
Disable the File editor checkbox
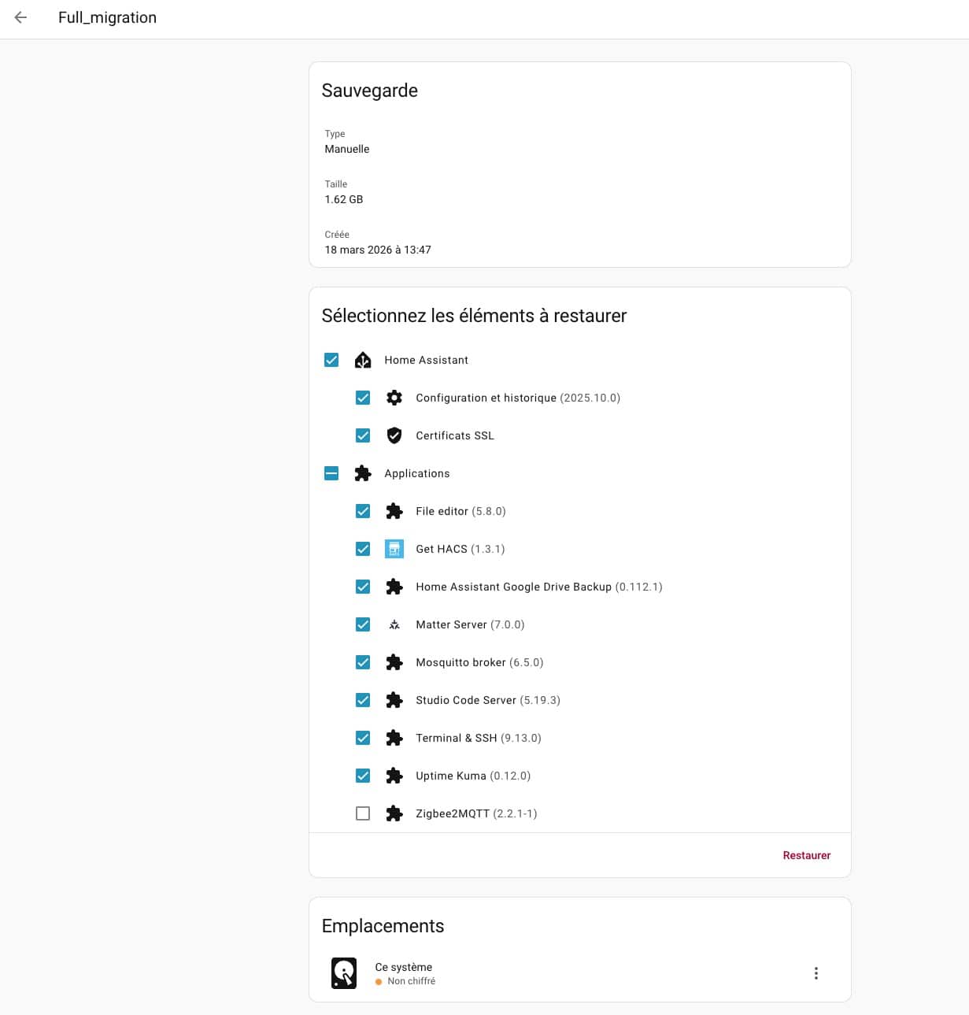pos(363,511)
